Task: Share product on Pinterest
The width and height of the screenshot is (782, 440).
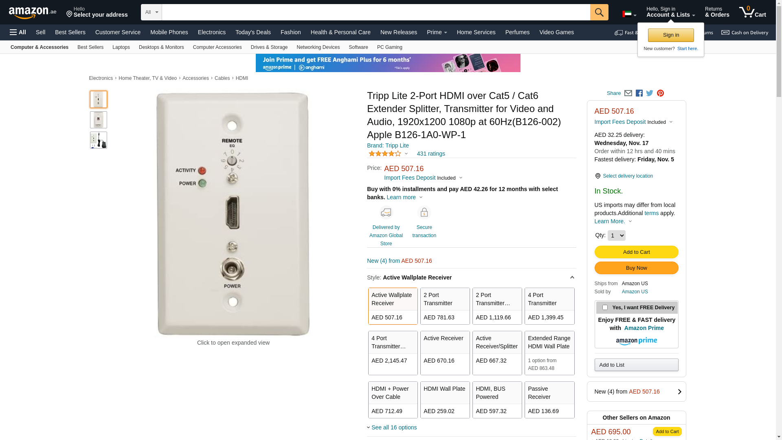Action: (660, 93)
